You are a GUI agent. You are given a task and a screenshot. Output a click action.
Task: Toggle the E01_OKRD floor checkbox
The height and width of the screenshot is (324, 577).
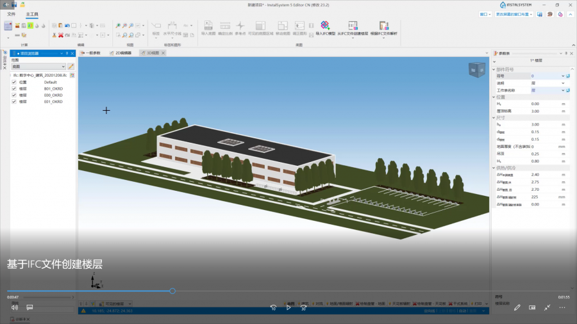pos(14,102)
